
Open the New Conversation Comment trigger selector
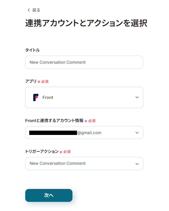coord(84,163)
